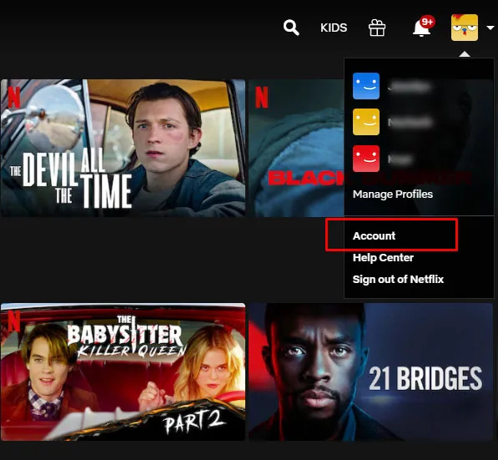Open The Devil All the Time thumbnail
Screen dimensions: 498x460
(123, 148)
